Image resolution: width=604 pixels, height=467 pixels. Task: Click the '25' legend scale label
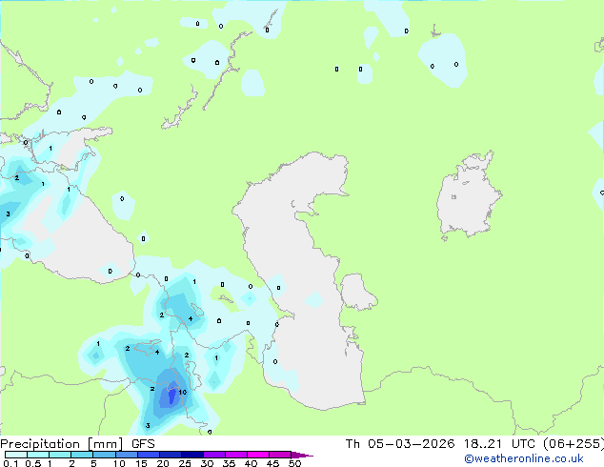(185, 463)
